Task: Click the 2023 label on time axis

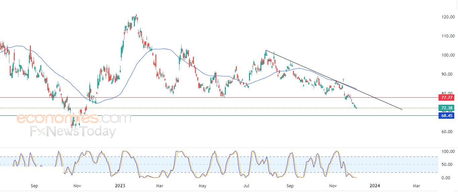Action: 120,186
